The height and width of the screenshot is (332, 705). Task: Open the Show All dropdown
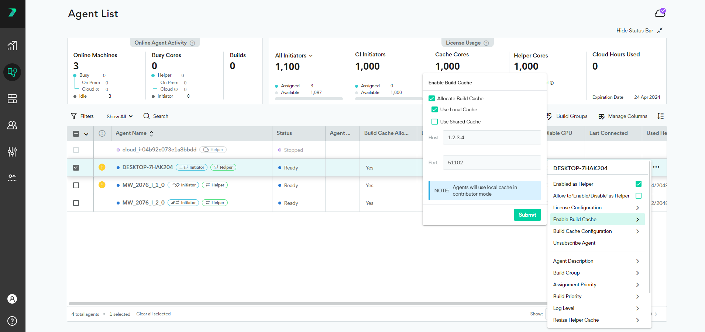click(x=119, y=116)
